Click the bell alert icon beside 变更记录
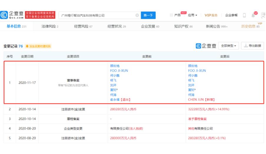 [27, 46]
